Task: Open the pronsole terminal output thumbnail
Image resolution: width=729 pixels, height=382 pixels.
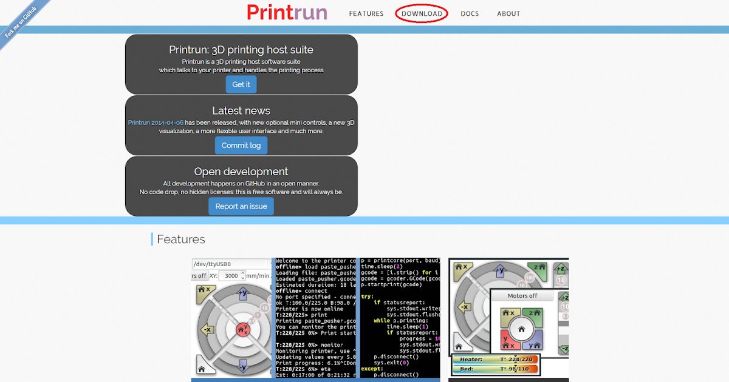Action: 315,318
